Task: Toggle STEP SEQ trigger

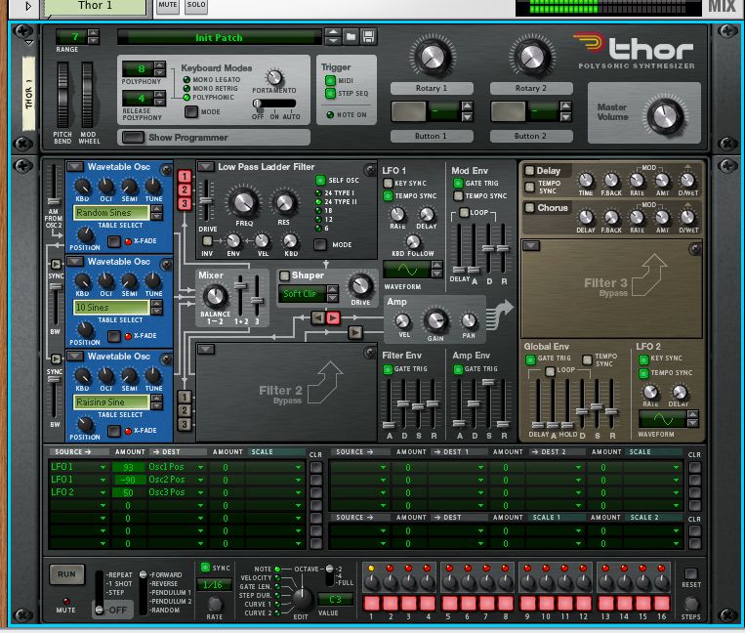Action: [330, 93]
